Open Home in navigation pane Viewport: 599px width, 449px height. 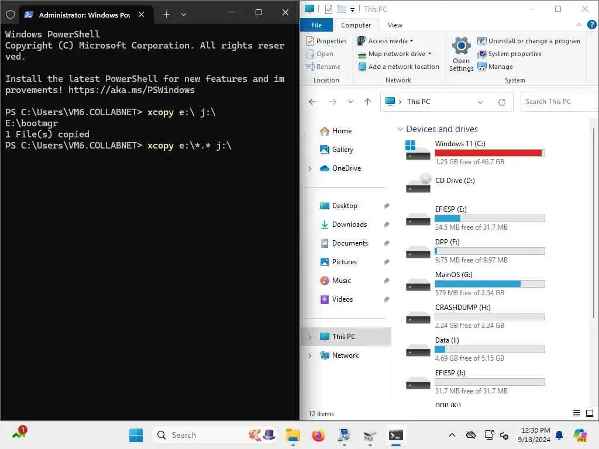(x=336, y=131)
